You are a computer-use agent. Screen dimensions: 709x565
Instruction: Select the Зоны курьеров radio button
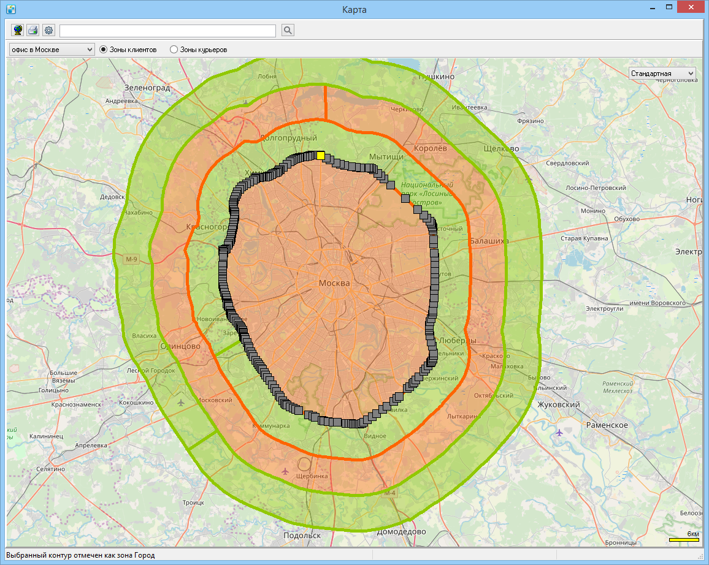click(x=174, y=50)
